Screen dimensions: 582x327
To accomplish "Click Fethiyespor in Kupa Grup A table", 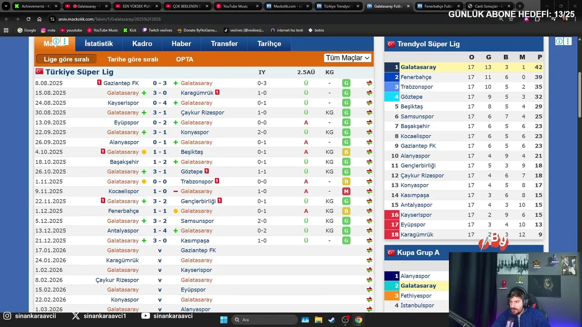I will point(416,296).
